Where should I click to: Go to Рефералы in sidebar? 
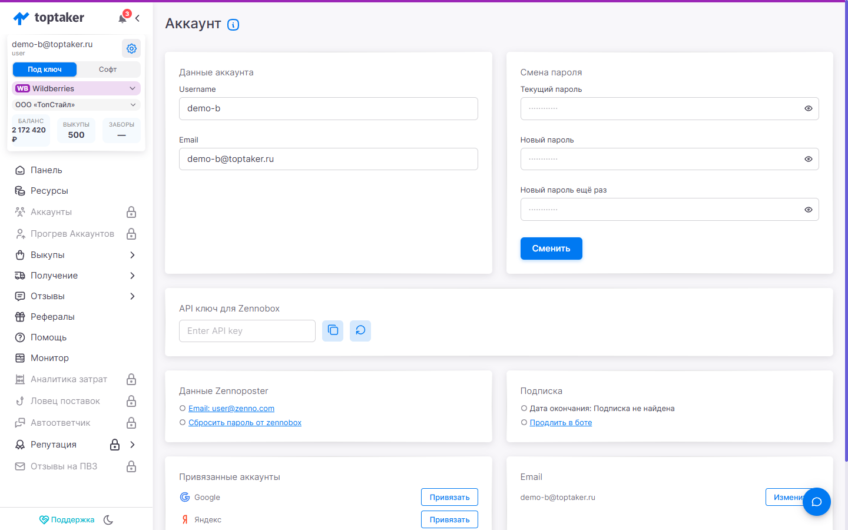tap(52, 317)
